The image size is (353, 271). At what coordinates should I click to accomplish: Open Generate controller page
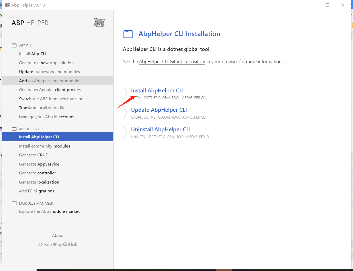pos(58,173)
